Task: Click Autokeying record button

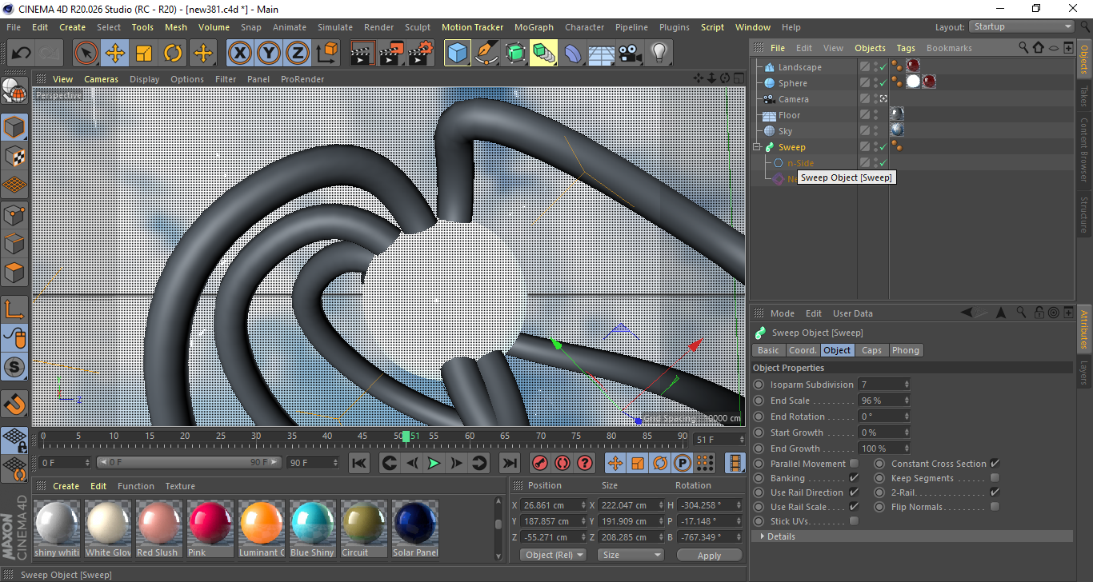Action: [x=563, y=463]
